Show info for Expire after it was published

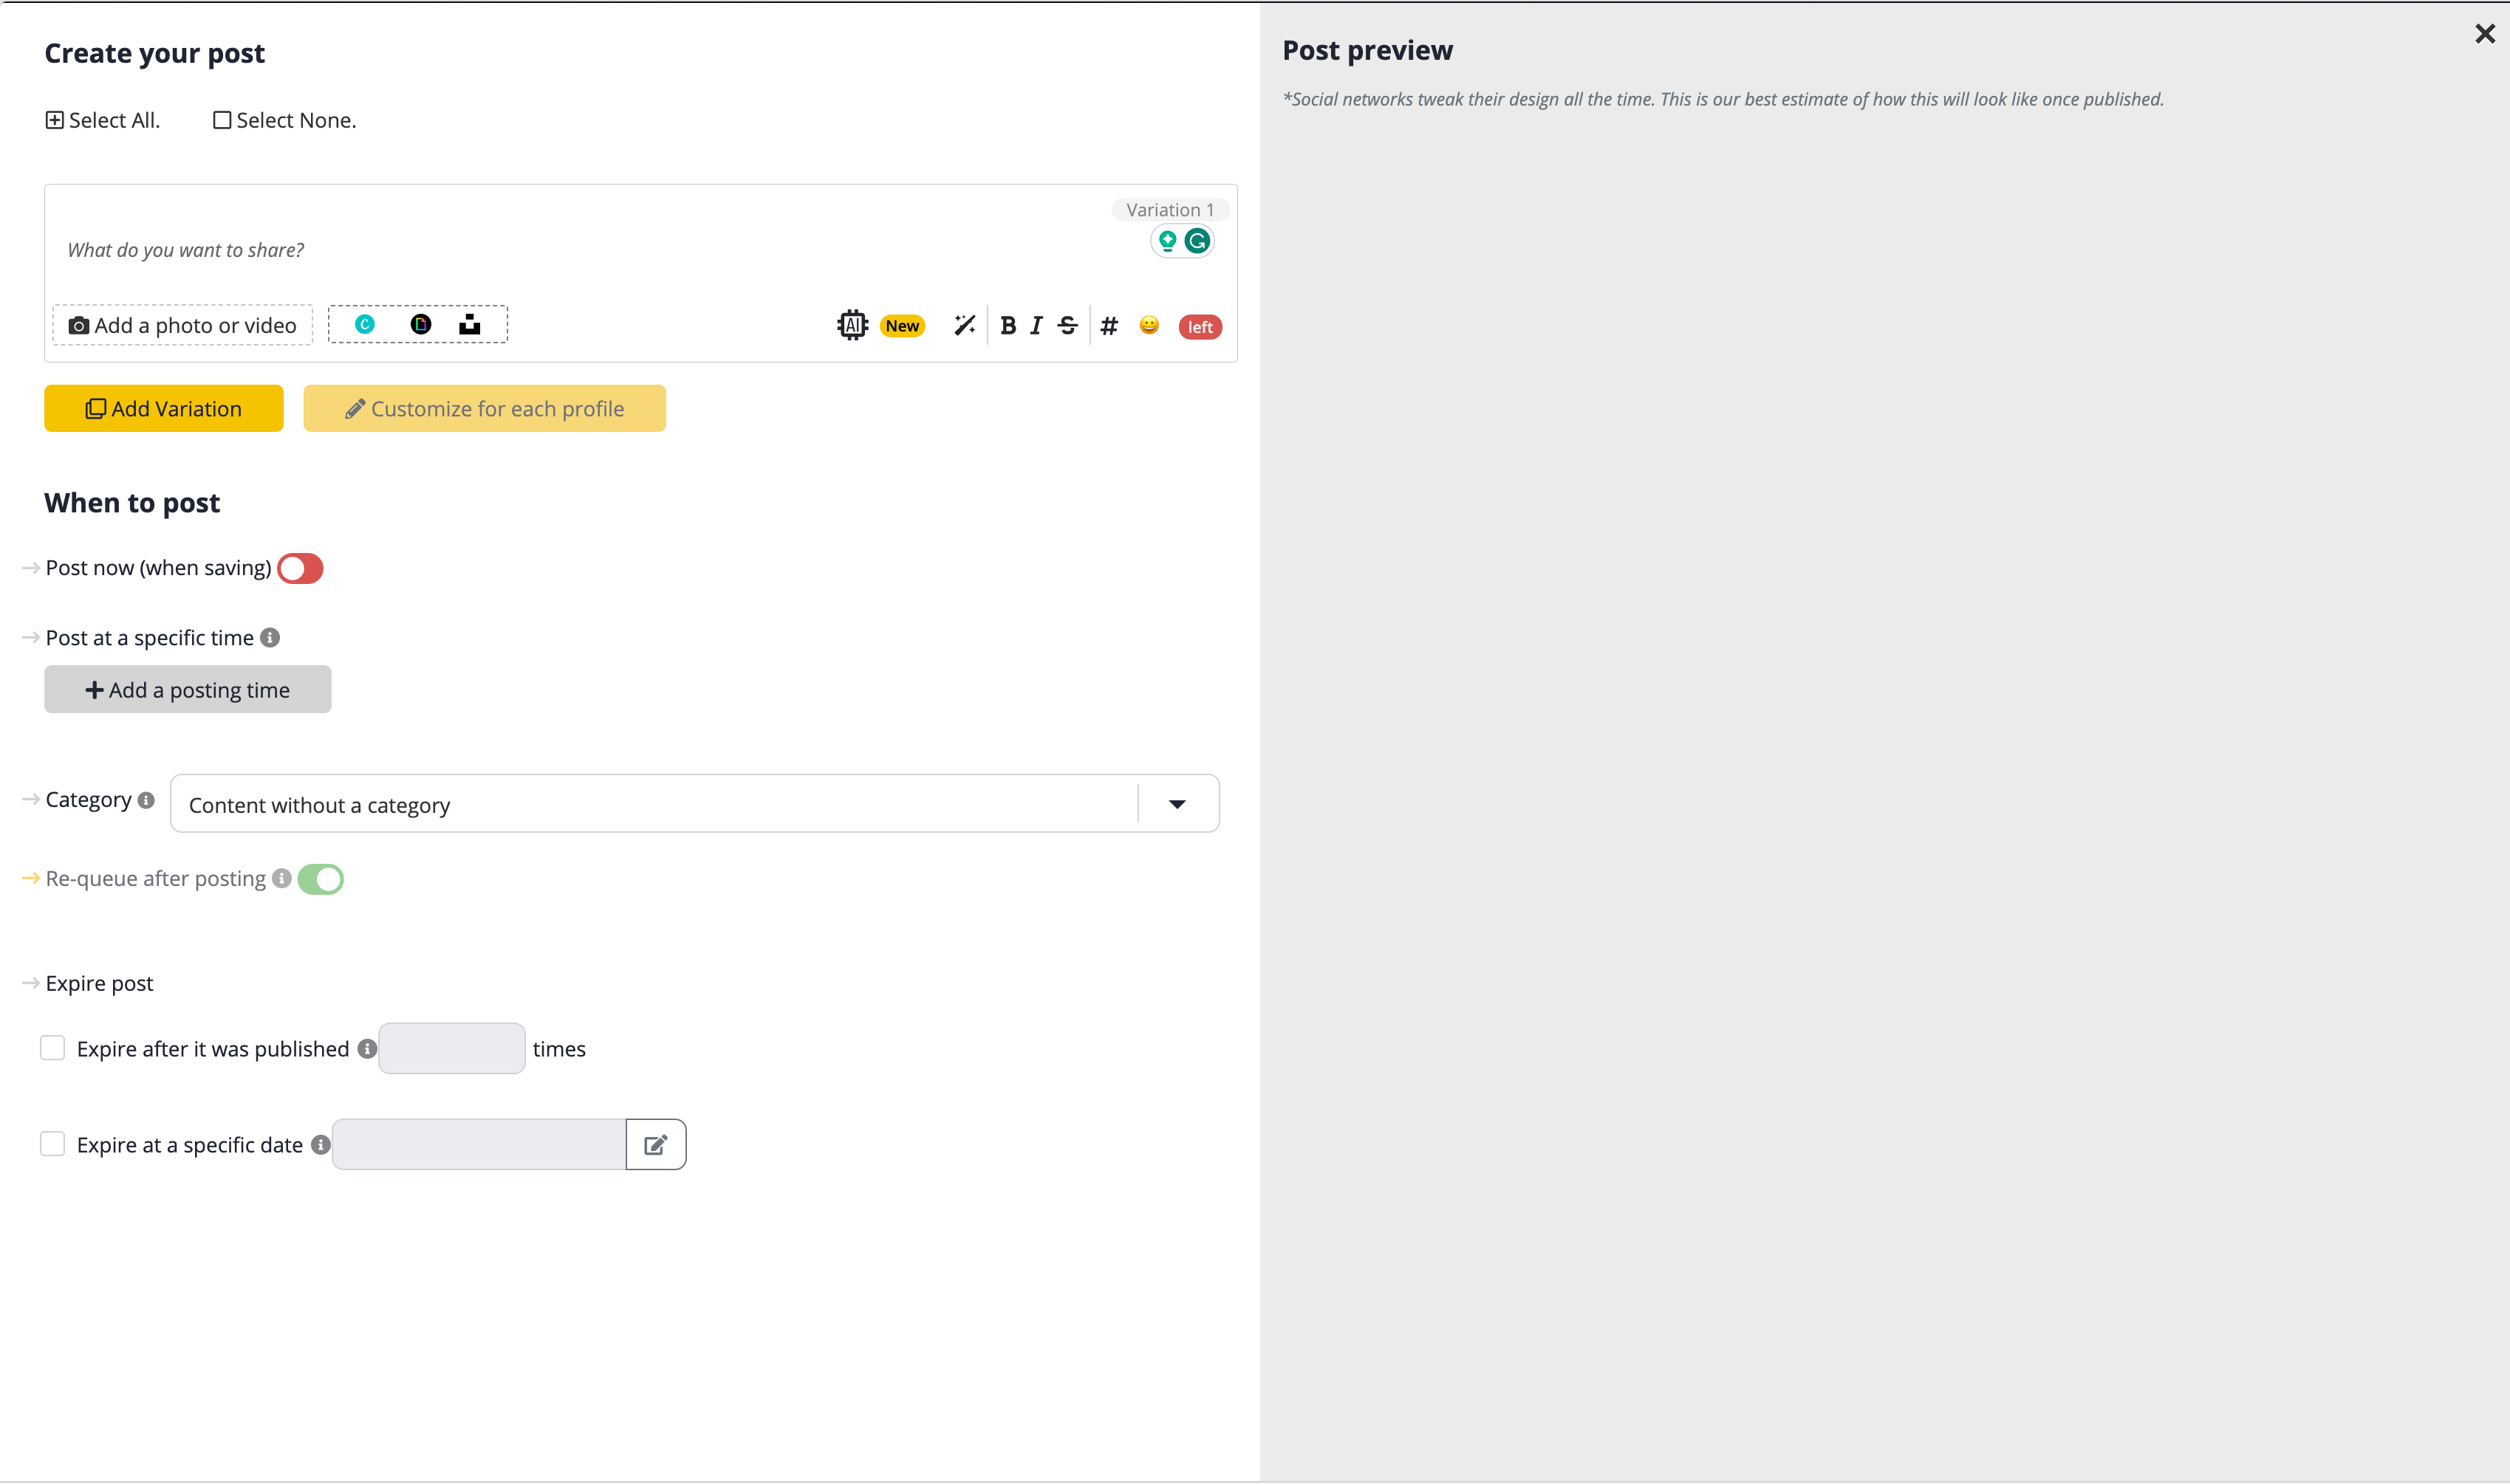point(367,1048)
